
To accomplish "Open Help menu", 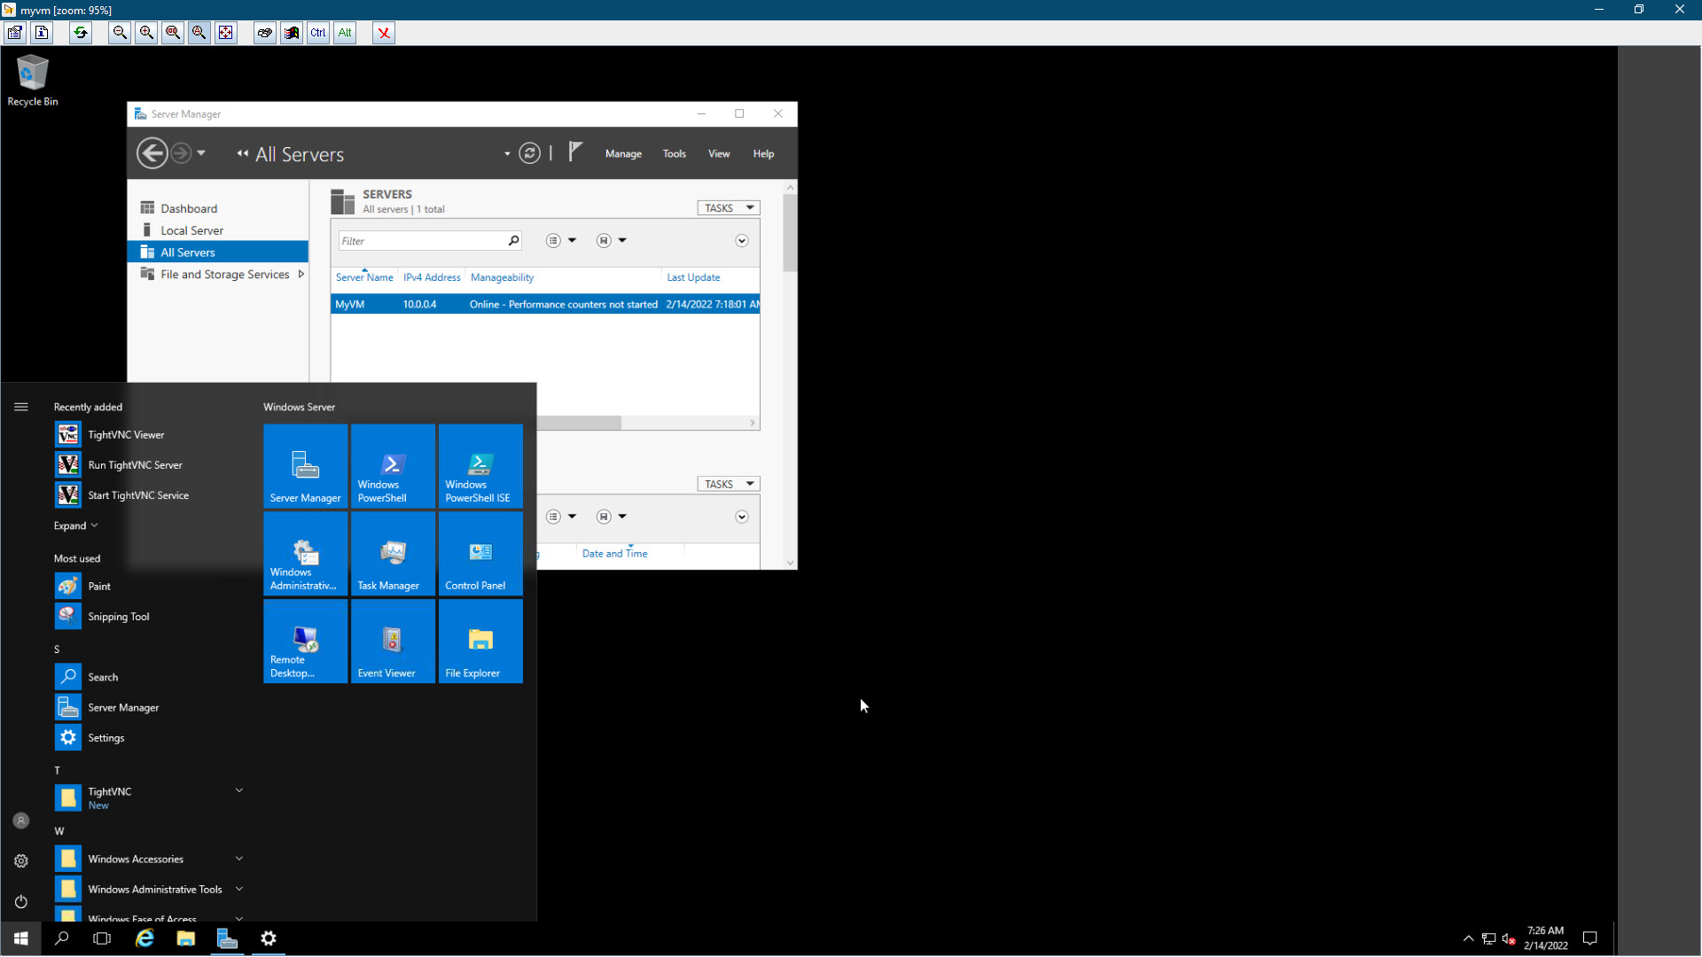I will [x=763, y=153].
